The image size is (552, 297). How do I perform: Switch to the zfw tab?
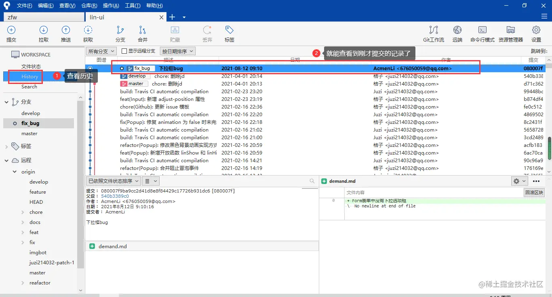coord(44,17)
